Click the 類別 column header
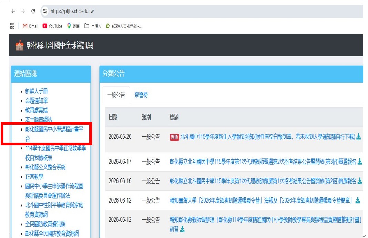Image resolution: width=368 pixels, height=238 pixels. (x=146, y=117)
